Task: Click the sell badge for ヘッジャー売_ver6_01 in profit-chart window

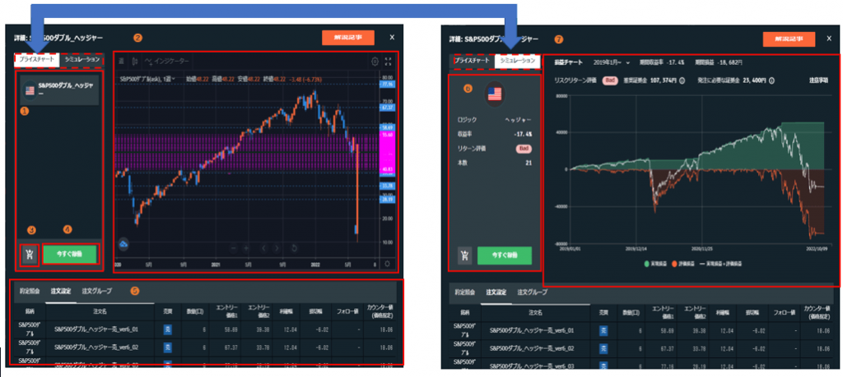Action: pos(603,331)
